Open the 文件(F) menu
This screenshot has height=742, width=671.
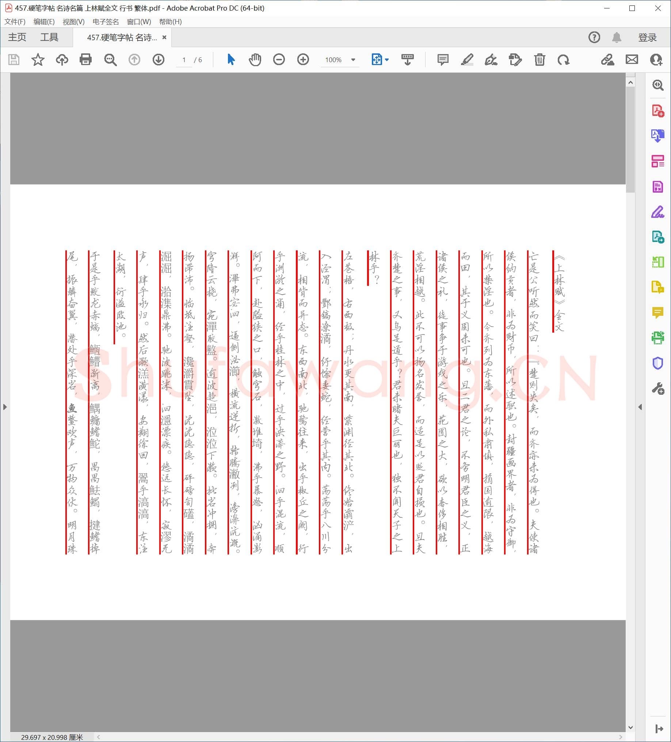[15, 22]
